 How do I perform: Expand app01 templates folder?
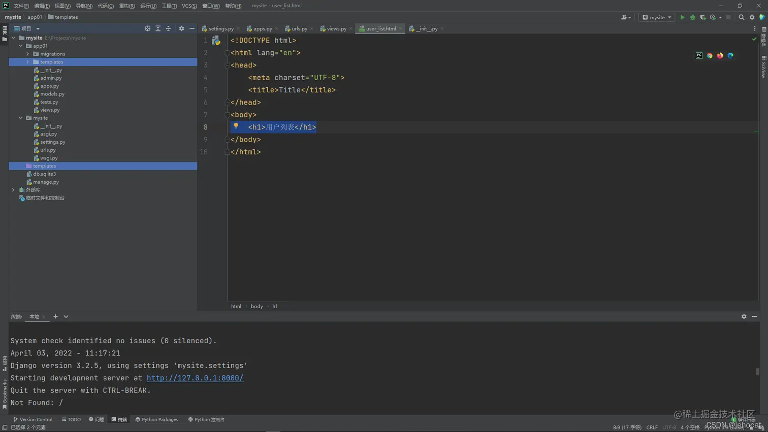coord(28,62)
